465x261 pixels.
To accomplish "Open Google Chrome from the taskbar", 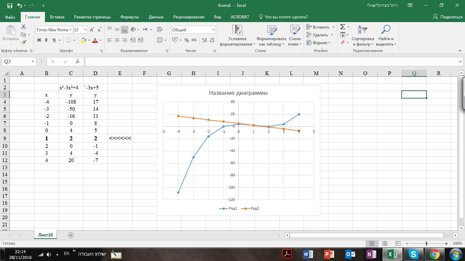I will coord(434,254).
